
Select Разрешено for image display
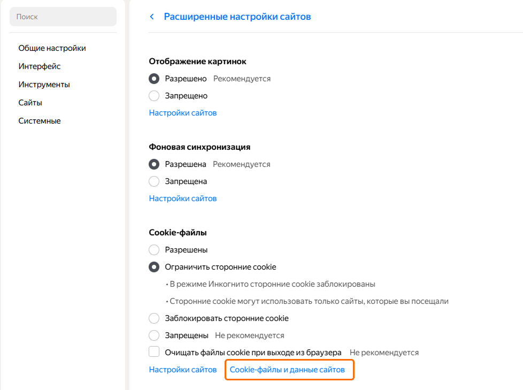pyautogui.click(x=154, y=79)
